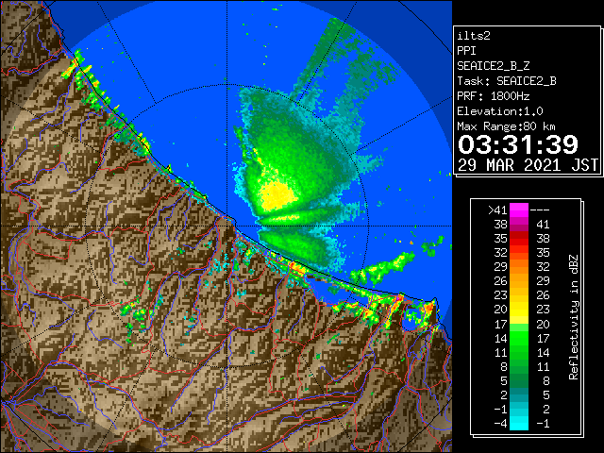Click the "PRF: 1800Hz" text

[x=494, y=96]
